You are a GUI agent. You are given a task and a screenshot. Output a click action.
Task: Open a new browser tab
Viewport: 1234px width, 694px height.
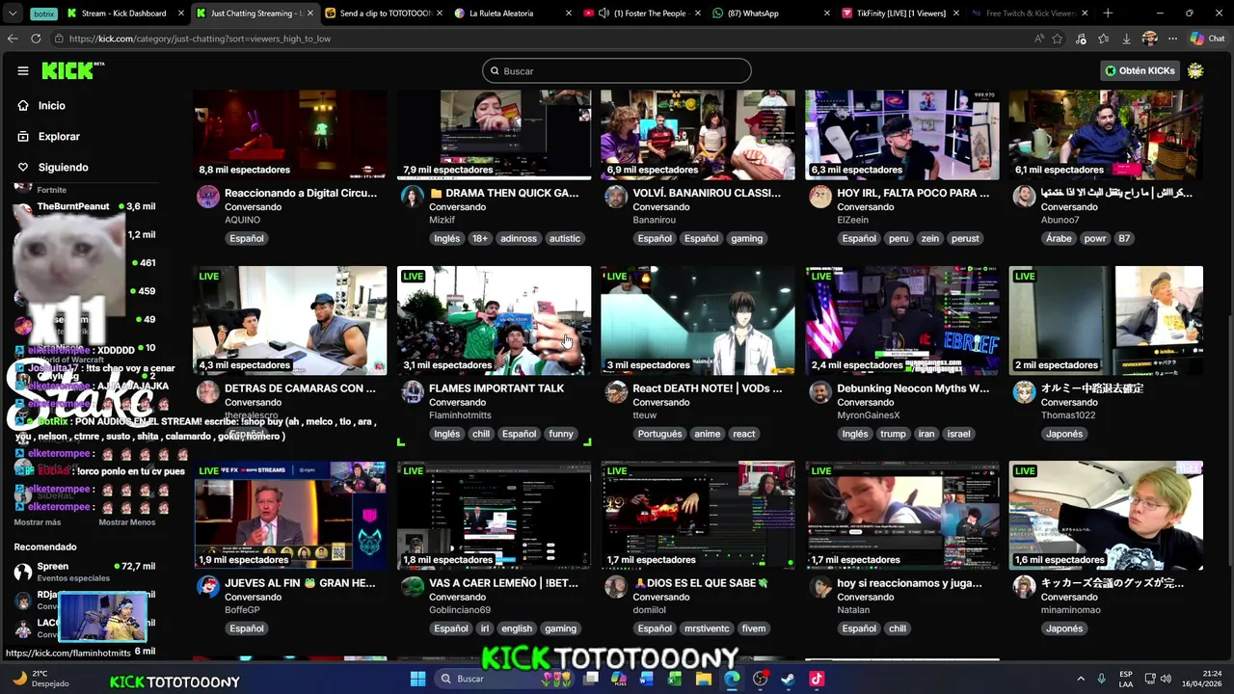[1107, 13]
